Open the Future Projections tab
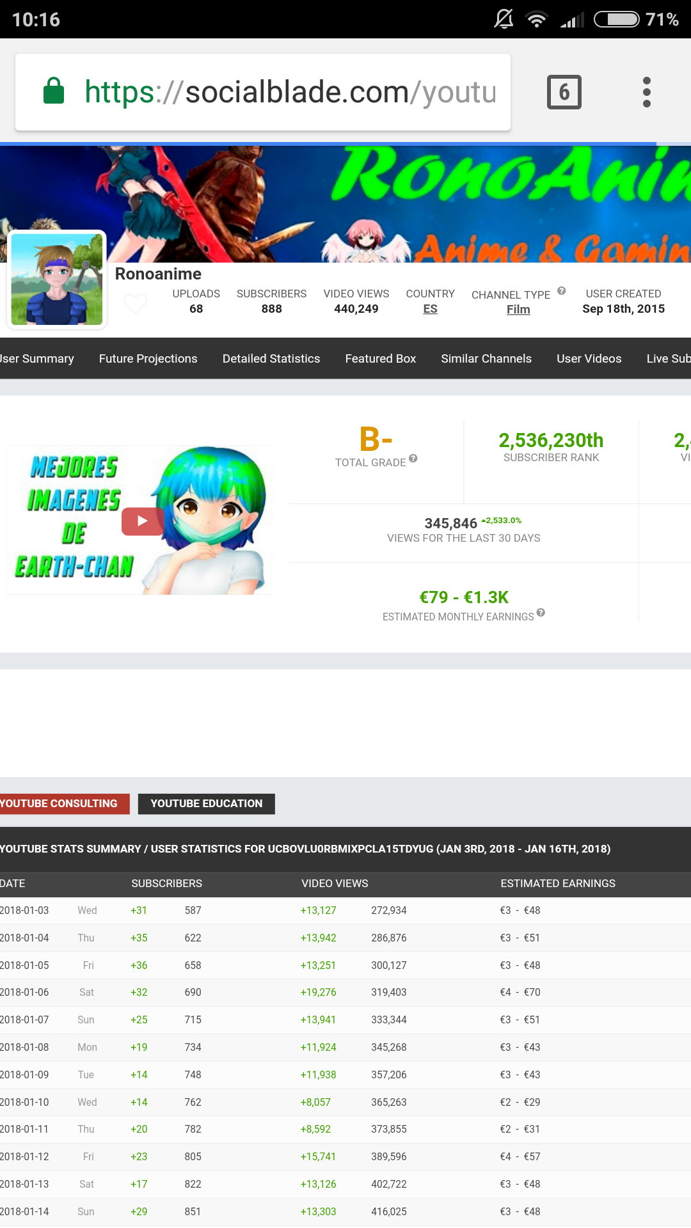The height and width of the screenshot is (1228, 691). [148, 359]
